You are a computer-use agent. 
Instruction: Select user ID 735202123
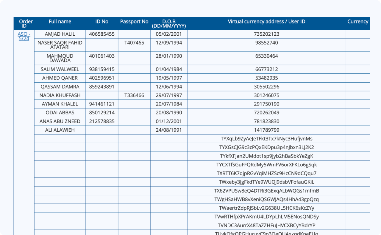pos(266,34)
